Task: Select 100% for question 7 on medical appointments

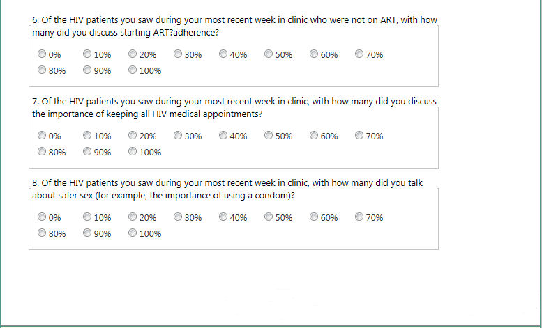Action: [133, 152]
